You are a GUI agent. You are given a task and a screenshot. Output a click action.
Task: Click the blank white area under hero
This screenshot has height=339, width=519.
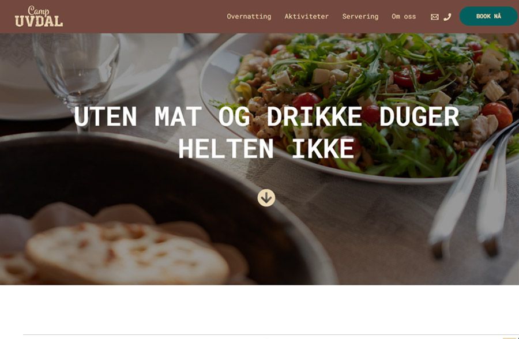click(x=259, y=310)
